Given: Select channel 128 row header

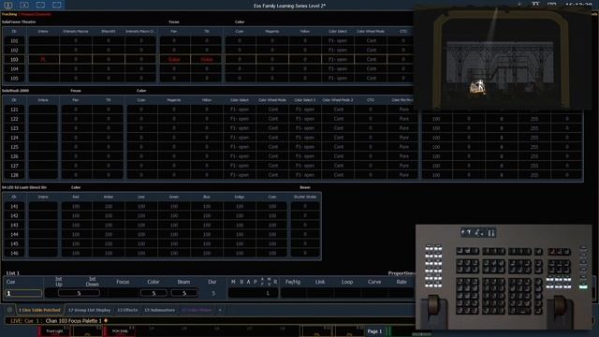Looking at the screenshot, I should 14,175.
